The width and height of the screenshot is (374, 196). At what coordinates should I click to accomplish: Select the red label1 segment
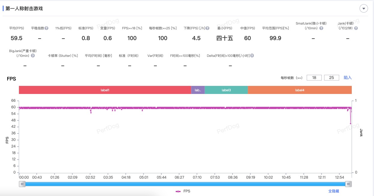[105, 90]
